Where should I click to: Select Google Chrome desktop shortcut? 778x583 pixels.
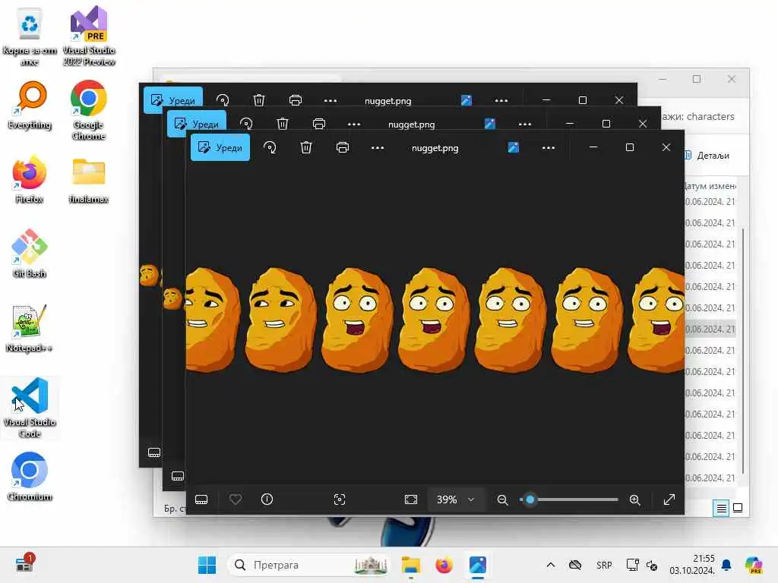click(x=89, y=110)
